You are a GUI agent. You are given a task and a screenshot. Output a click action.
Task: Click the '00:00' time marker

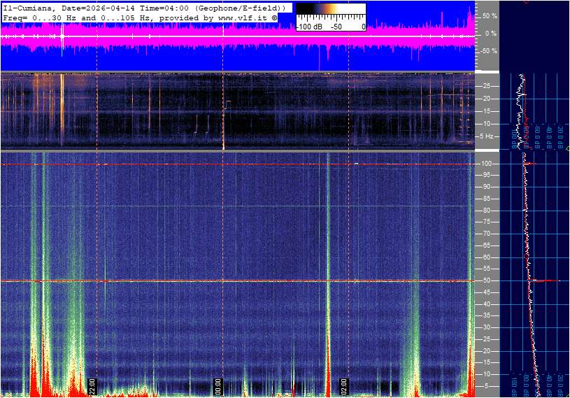click(x=218, y=387)
